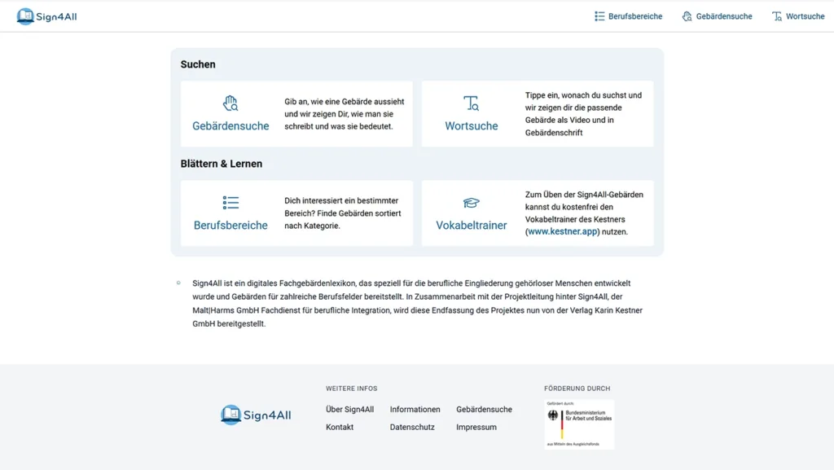The height and width of the screenshot is (470, 834).
Task: Click the Kontakt footer link
Action: pos(340,426)
